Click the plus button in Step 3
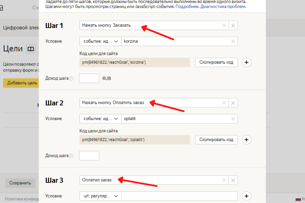The image size is (305, 203). click(247, 196)
